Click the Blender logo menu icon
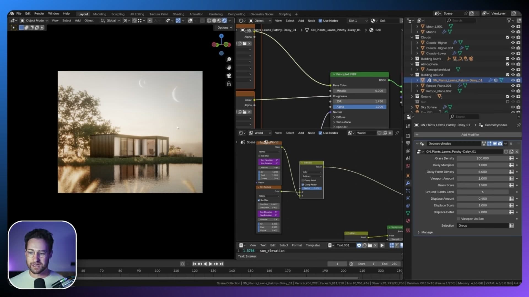This screenshot has width=529, height=297. 12,13
